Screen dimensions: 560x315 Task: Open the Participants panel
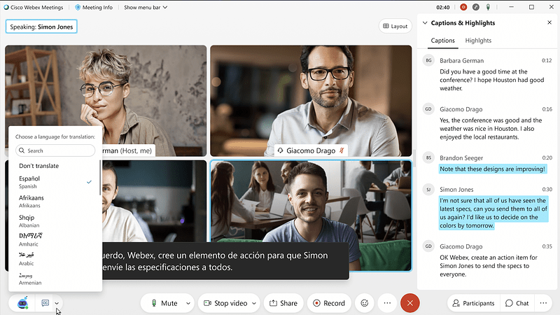(x=473, y=303)
